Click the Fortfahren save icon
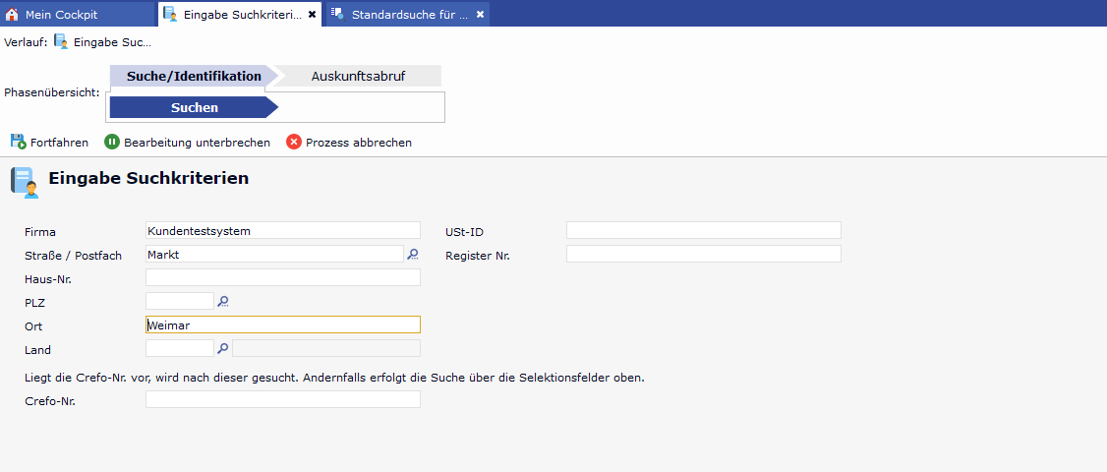 [18, 142]
